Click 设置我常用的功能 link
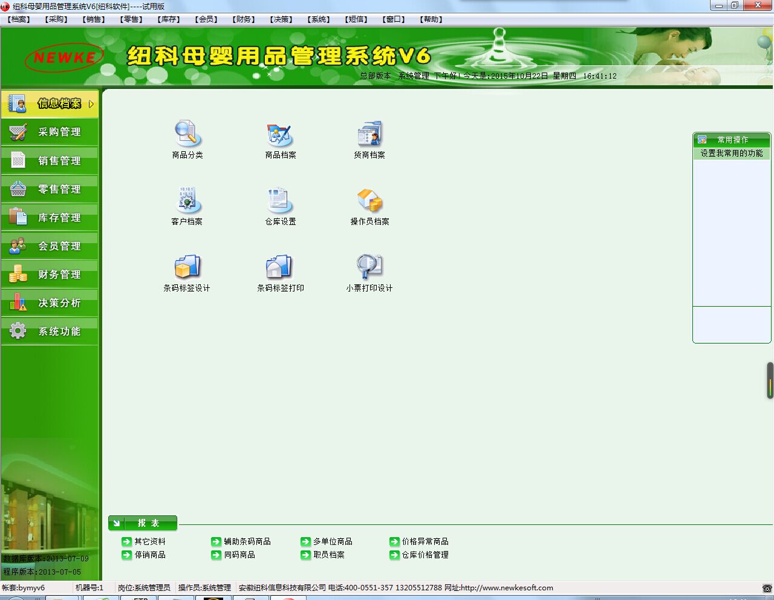 click(x=731, y=154)
